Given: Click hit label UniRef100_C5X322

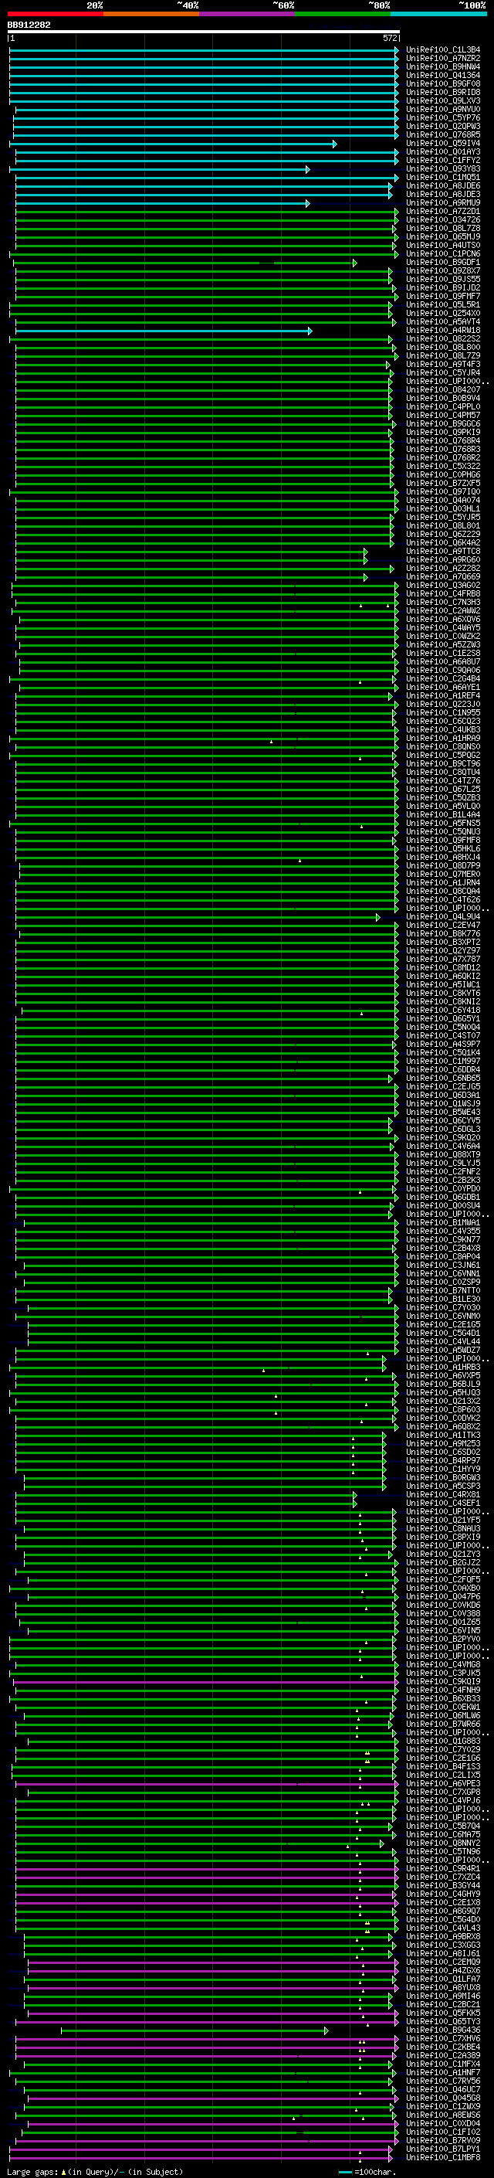Looking at the screenshot, I should coord(443,466).
